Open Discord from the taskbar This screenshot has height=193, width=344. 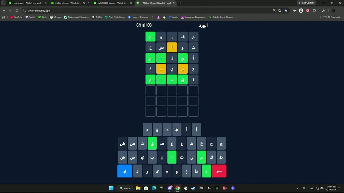click(x=170, y=188)
